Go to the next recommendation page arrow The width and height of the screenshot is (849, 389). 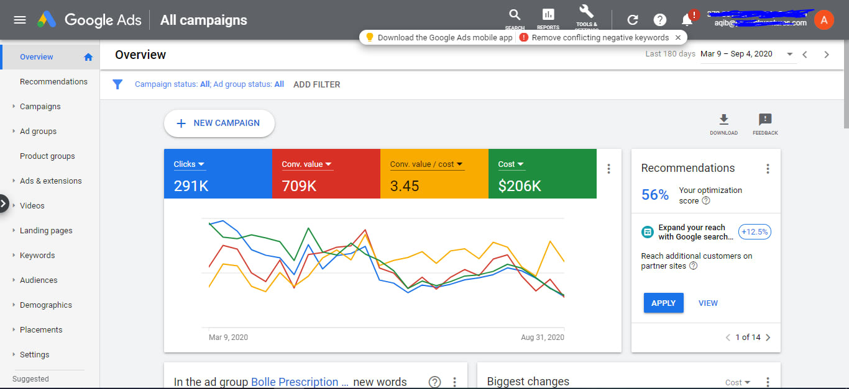(x=768, y=338)
